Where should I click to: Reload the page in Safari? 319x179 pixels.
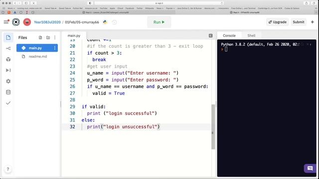(222, 3)
